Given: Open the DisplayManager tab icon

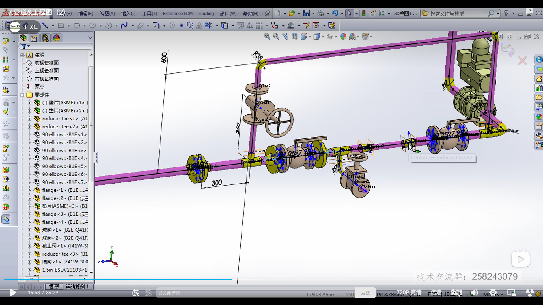Looking at the screenshot, I should [x=57, y=38].
